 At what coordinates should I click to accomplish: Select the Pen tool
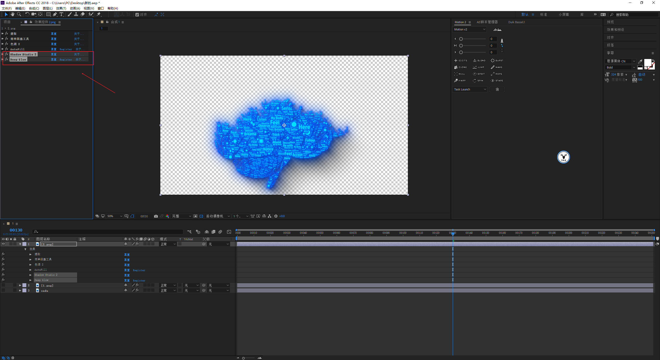tap(55, 14)
